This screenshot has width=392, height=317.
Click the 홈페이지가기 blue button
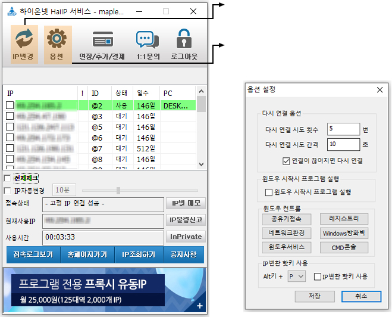[x=87, y=254]
